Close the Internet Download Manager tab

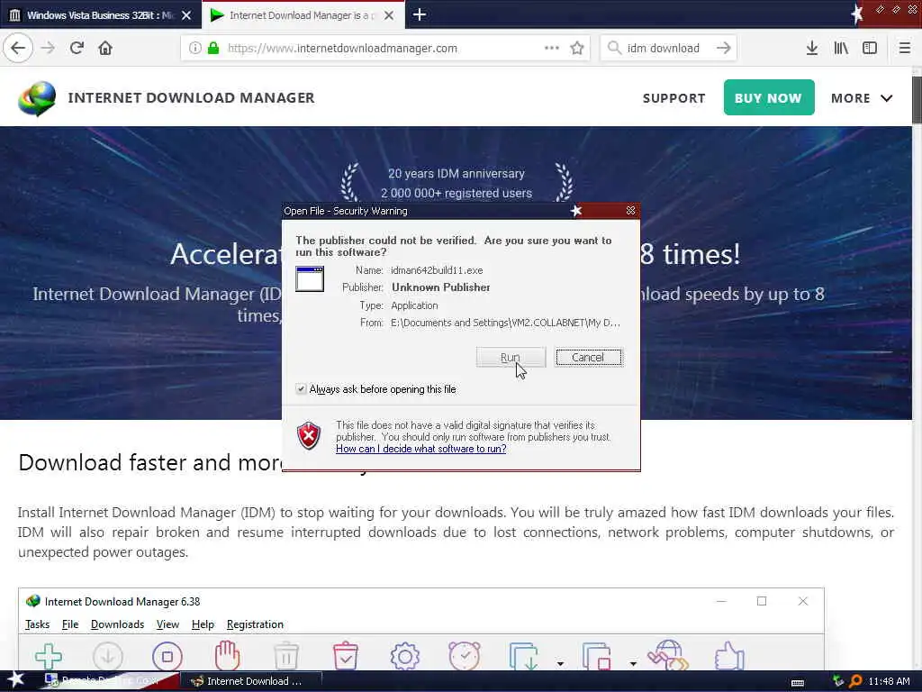tap(389, 15)
